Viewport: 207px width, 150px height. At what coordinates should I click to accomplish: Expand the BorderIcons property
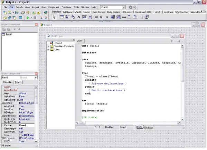click(x=3, y=116)
